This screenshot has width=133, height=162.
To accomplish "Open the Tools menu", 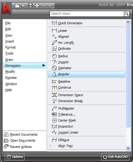I will pos(9,53).
